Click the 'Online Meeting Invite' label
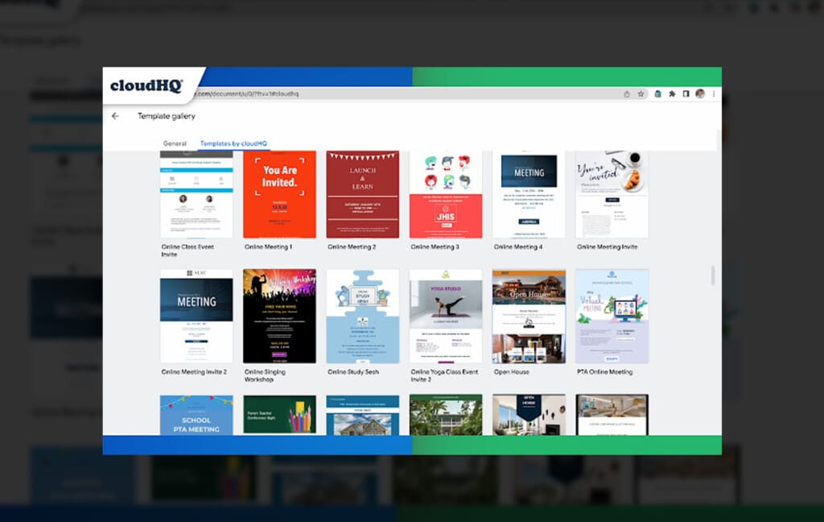824x522 pixels. pos(607,246)
